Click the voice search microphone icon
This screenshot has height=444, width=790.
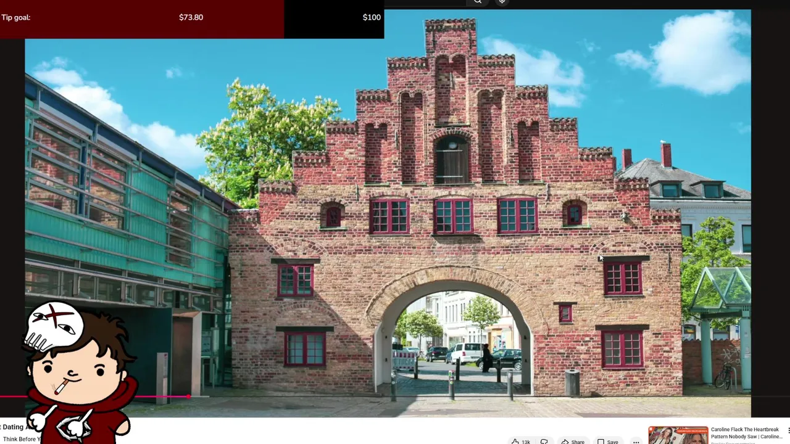[x=502, y=2]
